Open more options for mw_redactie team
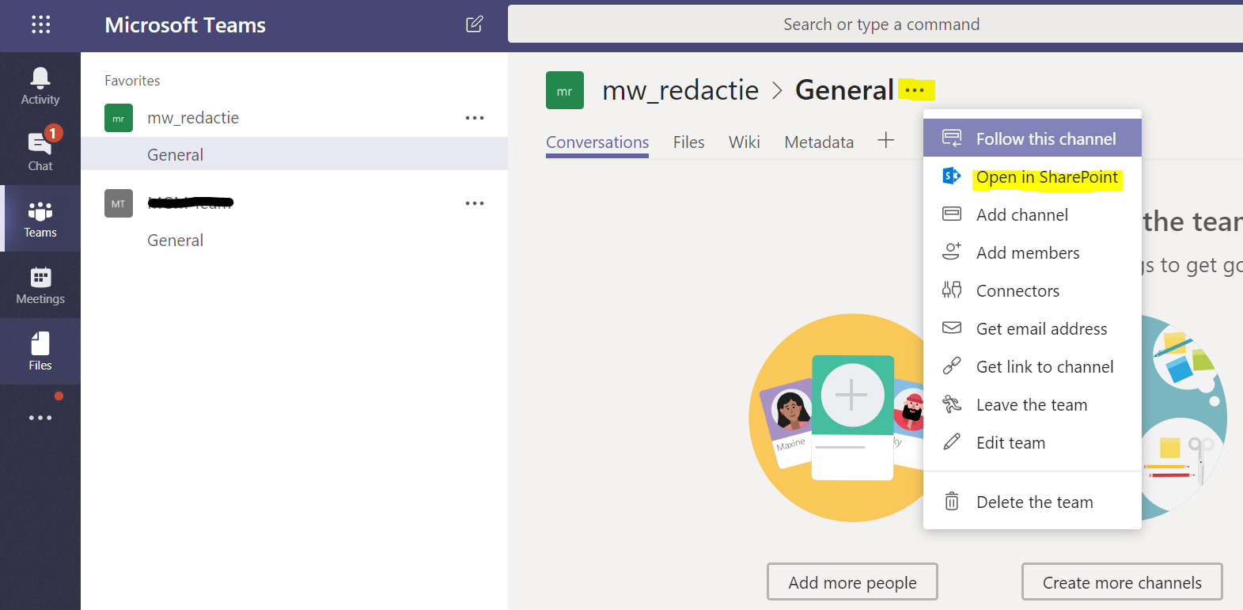Screen dimensions: 1243x610 tap(475, 118)
